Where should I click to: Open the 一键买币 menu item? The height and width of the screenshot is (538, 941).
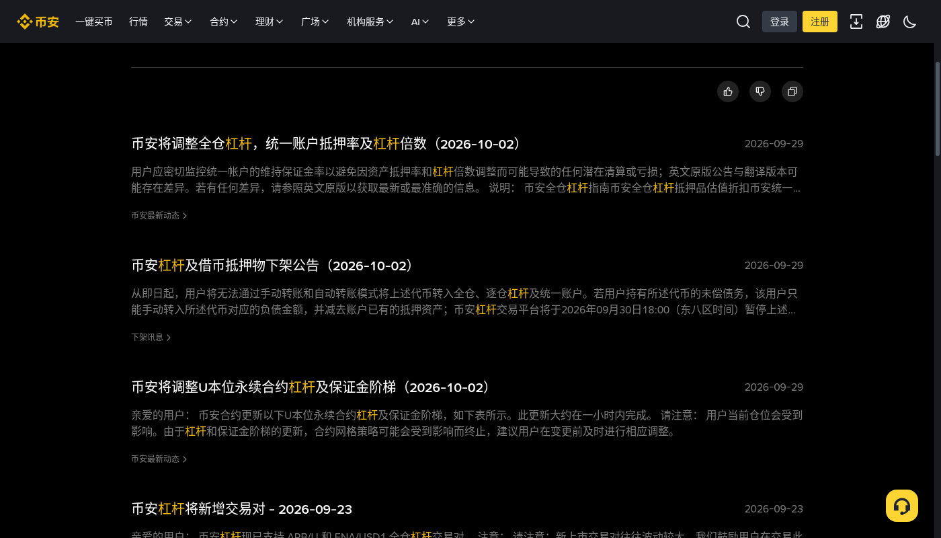(94, 22)
